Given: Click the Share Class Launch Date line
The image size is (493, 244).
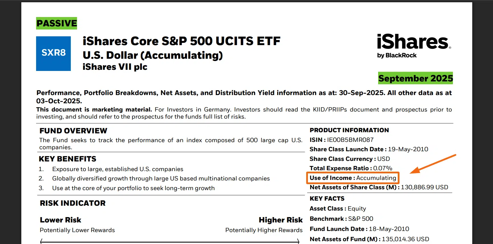Looking at the screenshot, I should [369, 149].
